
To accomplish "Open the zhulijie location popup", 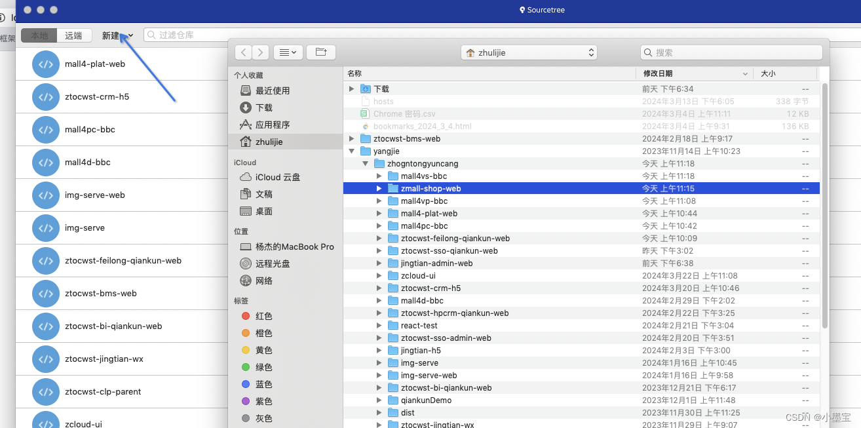I will pos(529,52).
